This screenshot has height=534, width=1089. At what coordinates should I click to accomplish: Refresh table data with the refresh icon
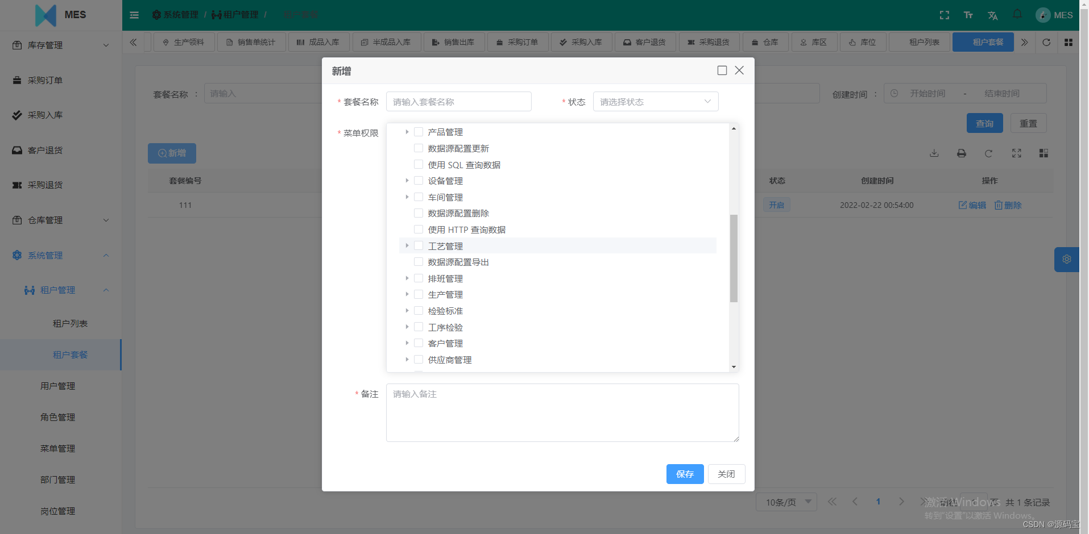pos(989,153)
